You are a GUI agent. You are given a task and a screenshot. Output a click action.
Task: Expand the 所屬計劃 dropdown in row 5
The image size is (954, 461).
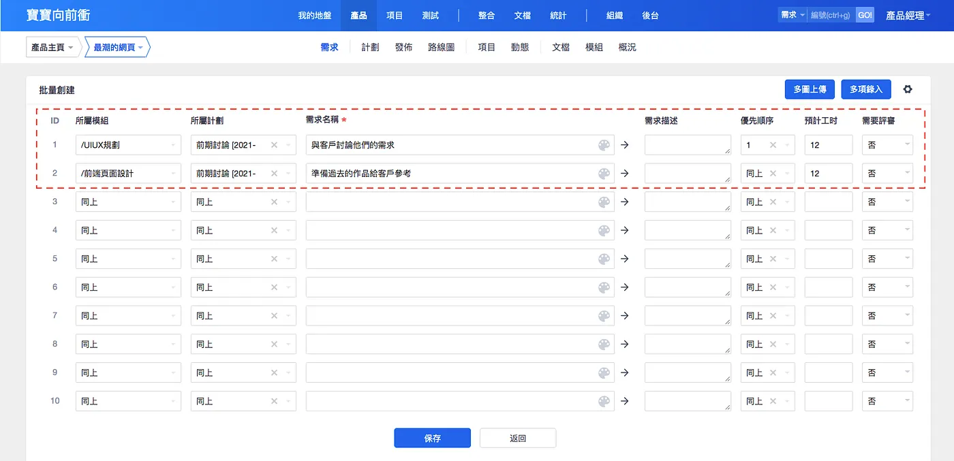pyautogui.click(x=243, y=259)
